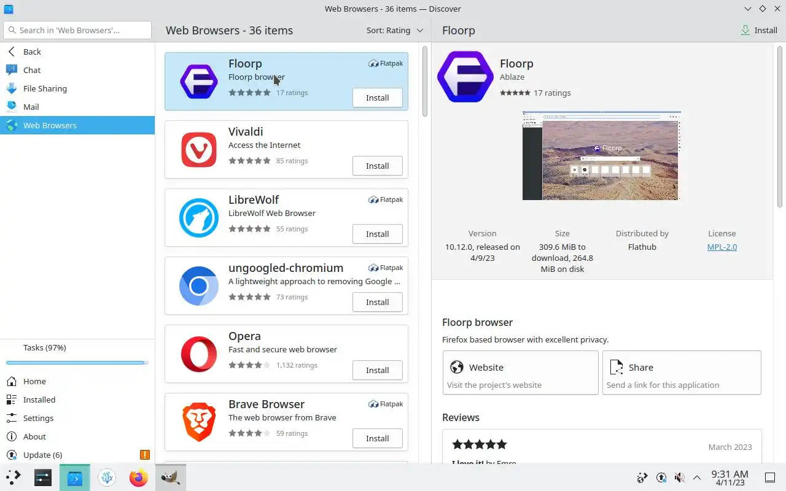Open System Settings from the taskbar
The height and width of the screenshot is (491, 786).
pyautogui.click(x=43, y=477)
